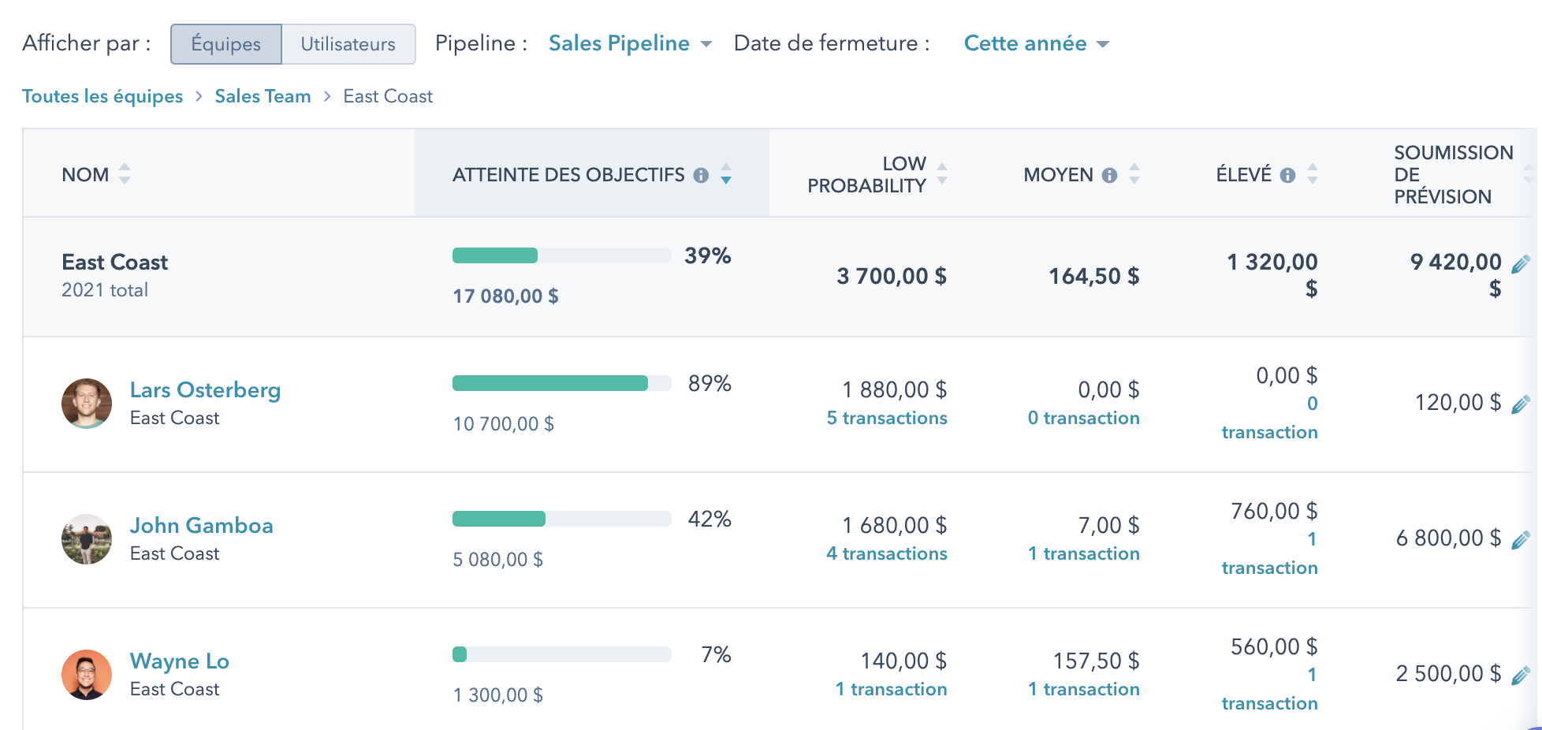Screen dimensions: 1542x730
Task: View Lars Osterberg's Moyen 0 transaction
Action: click(x=1084, y=418)
